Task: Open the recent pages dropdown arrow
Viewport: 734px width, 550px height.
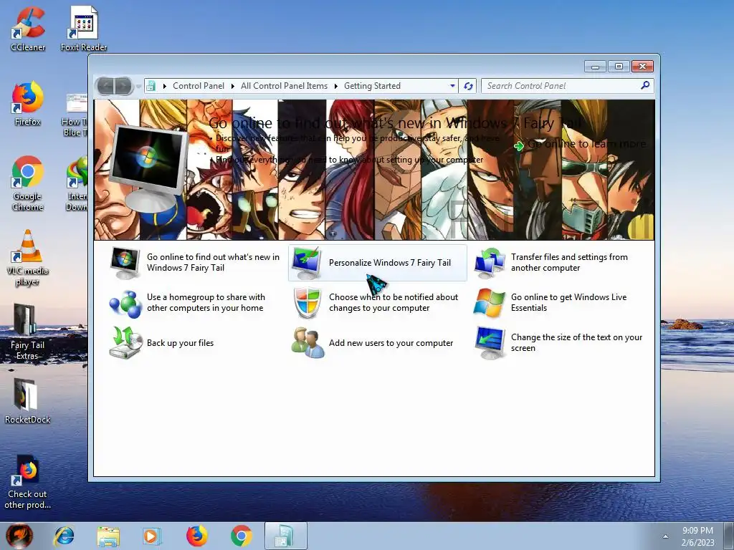Action: (x=138, y=87)
